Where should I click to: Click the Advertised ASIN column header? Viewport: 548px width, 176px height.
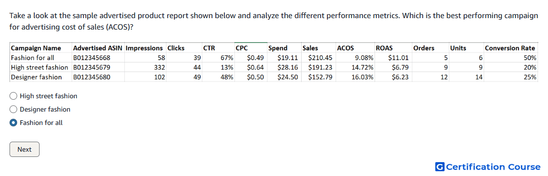(x=98, y=48)
